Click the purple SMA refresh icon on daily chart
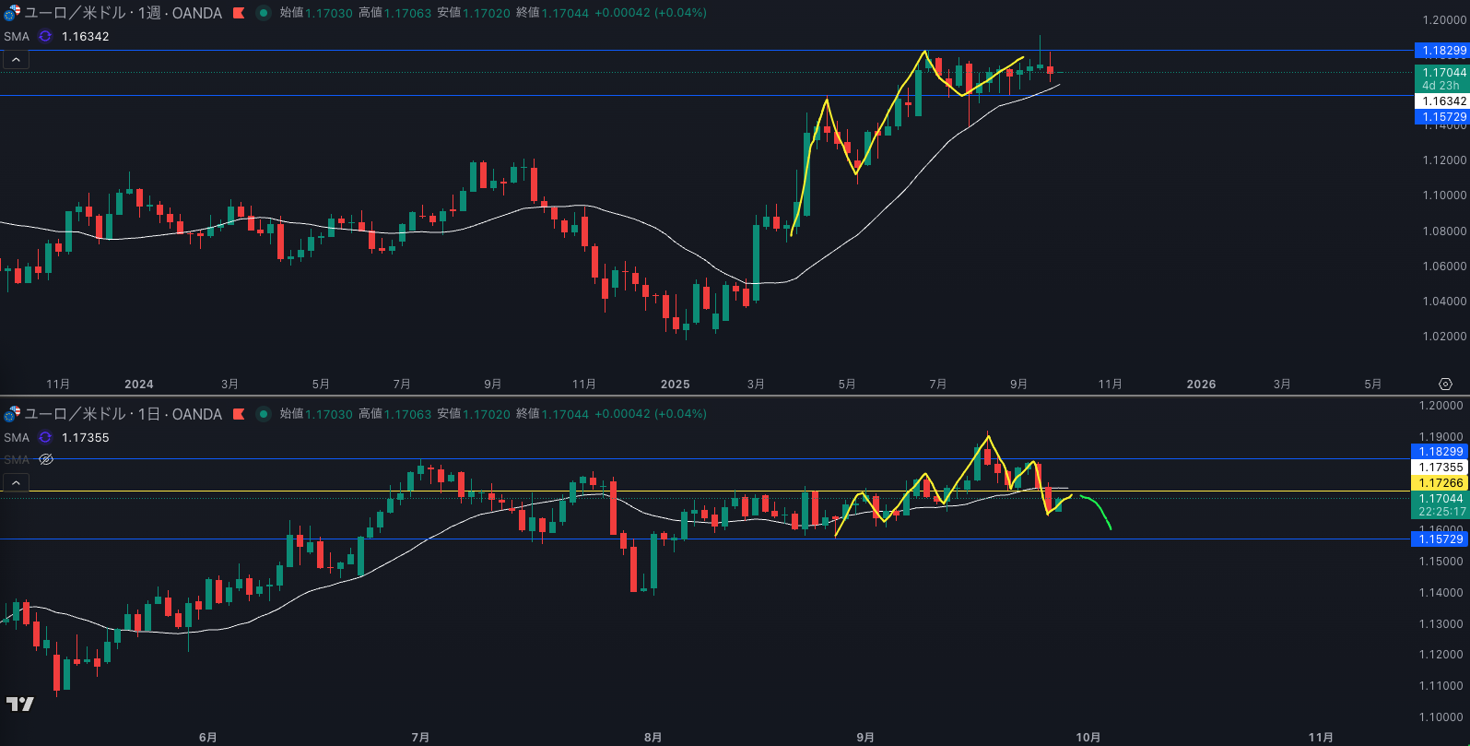The image size is (1470, 746). (x=45, y=437)
